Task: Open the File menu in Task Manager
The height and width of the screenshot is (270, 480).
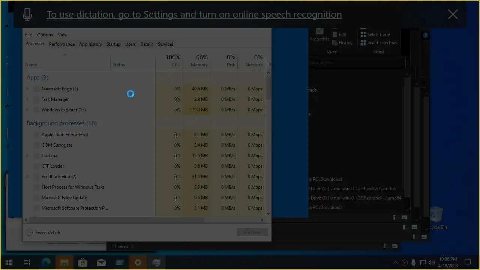Action: click(x=28, y=35)
